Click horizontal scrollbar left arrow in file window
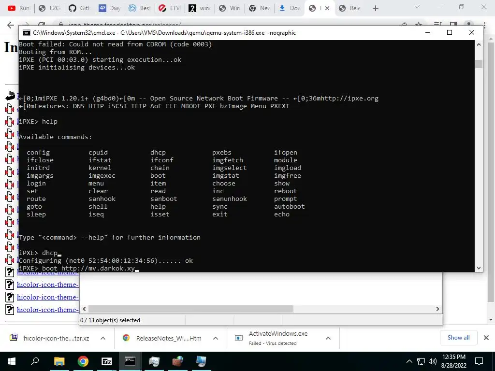The image size is (495, 371). tap(84, 309)
